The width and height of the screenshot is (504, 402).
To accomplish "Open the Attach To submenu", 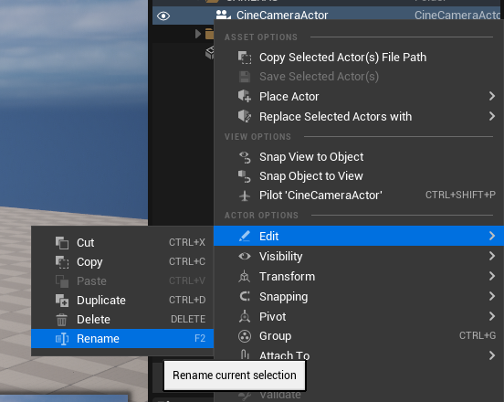I will tap(359, 355).
